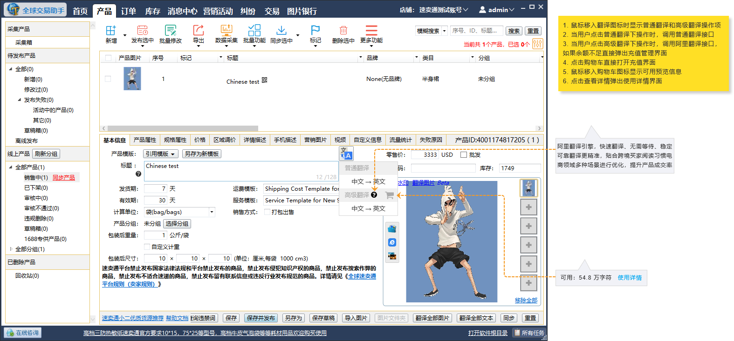Enable the 批发 wholesale checkbox
Viewport: 734px width, 341px height.
point(464,155)
